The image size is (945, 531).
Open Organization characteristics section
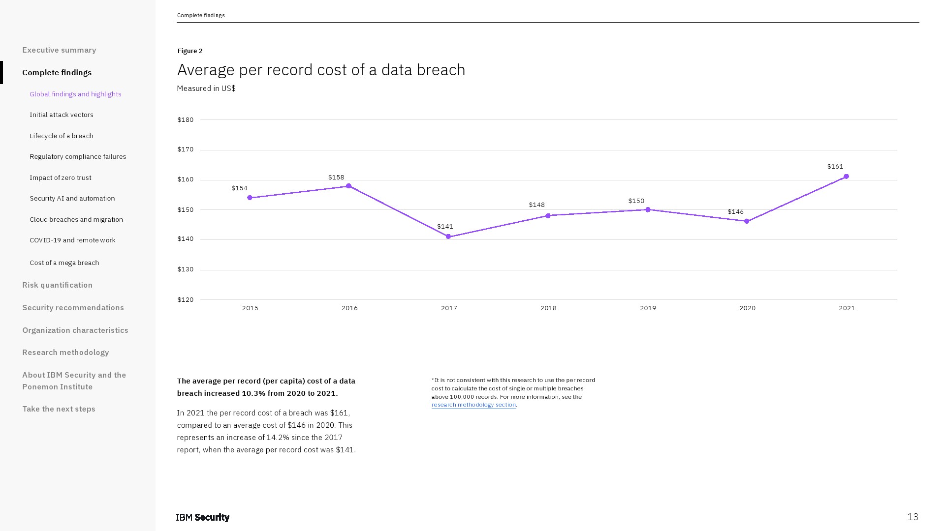click(x=75, y=330)
